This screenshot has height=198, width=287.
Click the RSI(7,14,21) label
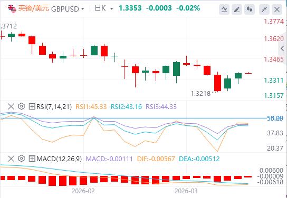click(x=54, y=106)
